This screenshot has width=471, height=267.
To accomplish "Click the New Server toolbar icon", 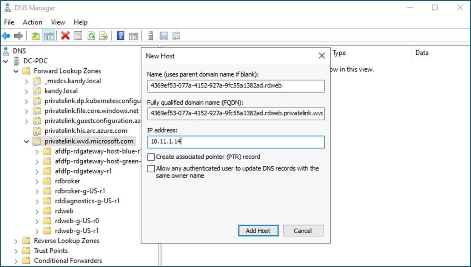I will click(151, 36).
